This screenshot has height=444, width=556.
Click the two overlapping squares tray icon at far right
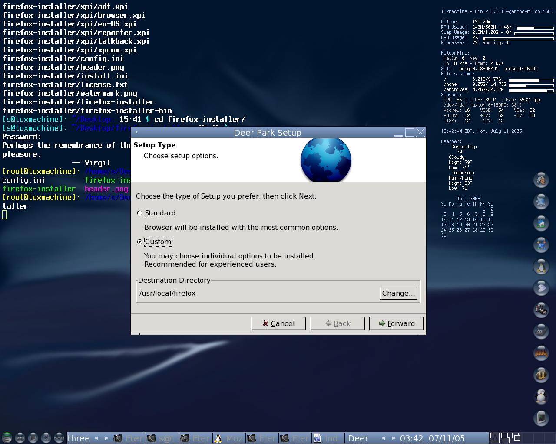point(516,437)
